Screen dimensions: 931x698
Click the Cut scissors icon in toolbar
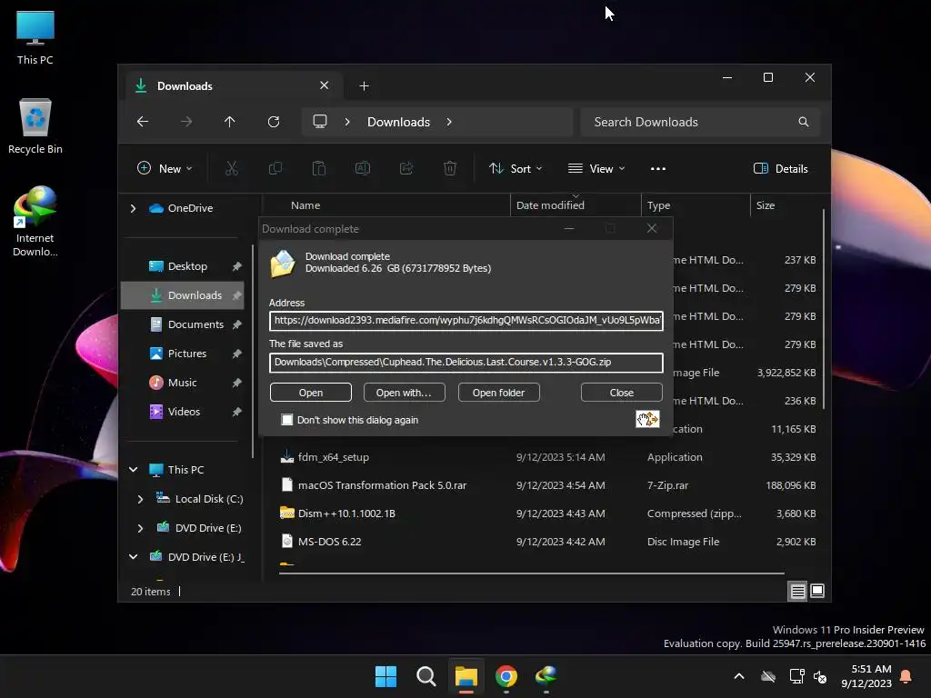point(232,168)
